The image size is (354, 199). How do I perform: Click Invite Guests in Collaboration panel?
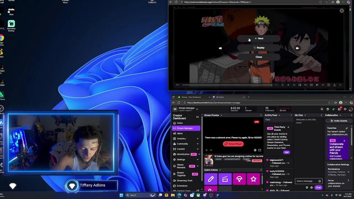click(339, 121)
